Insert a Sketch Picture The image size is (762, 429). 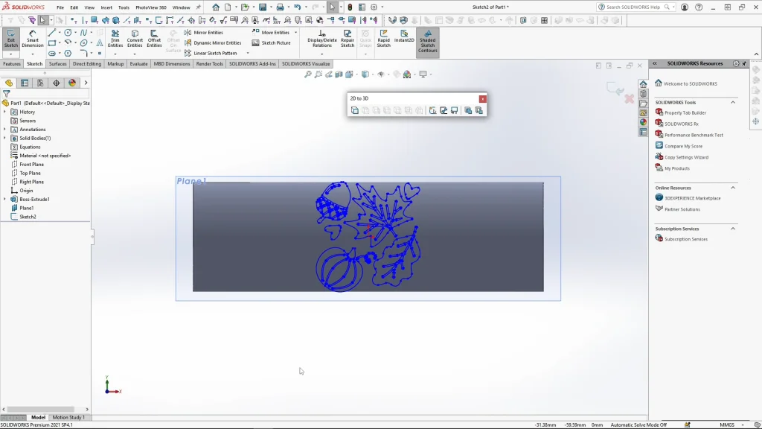tap(271, 42)
